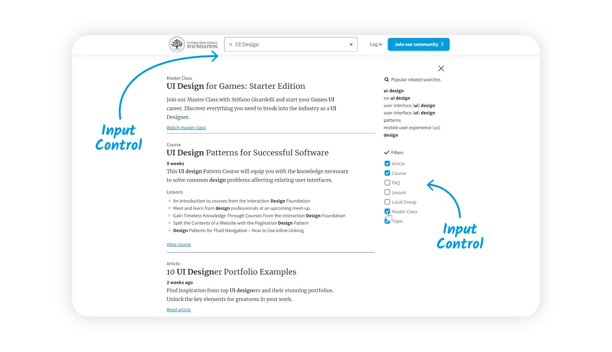This screenshot has width=612, height=352.
Task: Select the ui-design related search suggestion
Action: point(393,91)
